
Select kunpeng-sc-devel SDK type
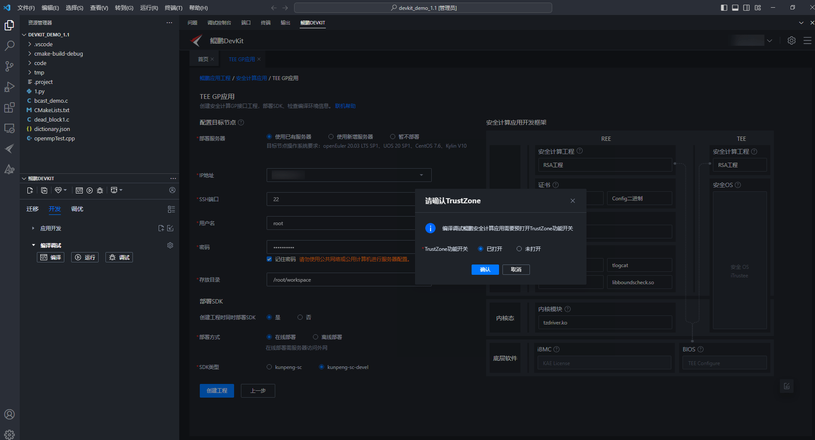click(x=322, y=367)
